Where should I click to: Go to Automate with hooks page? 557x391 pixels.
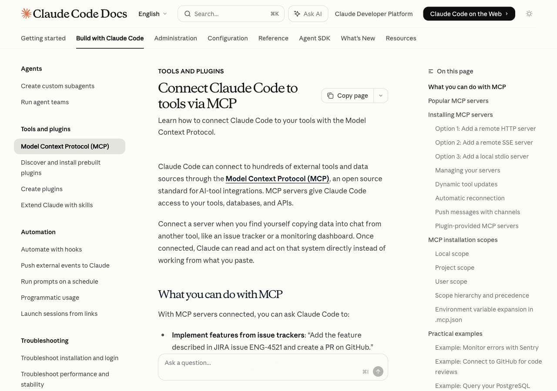pos(51,249)
